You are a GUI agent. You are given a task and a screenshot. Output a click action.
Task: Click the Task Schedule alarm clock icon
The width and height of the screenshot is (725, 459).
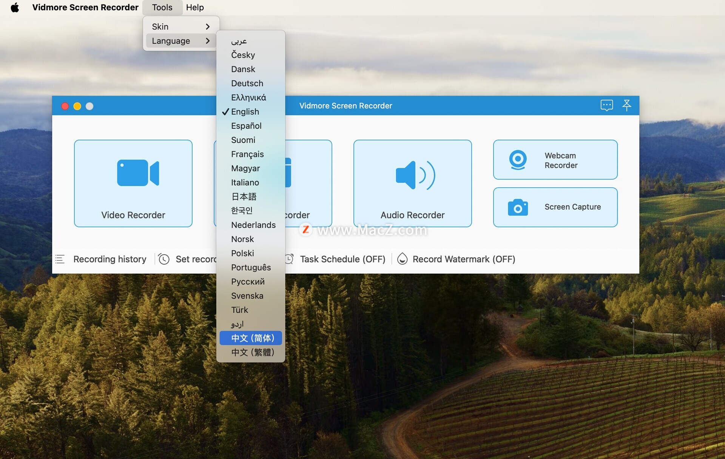click(x=289, y=259)
